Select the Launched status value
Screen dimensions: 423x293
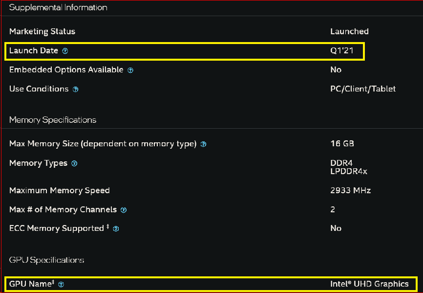point(349,31)
